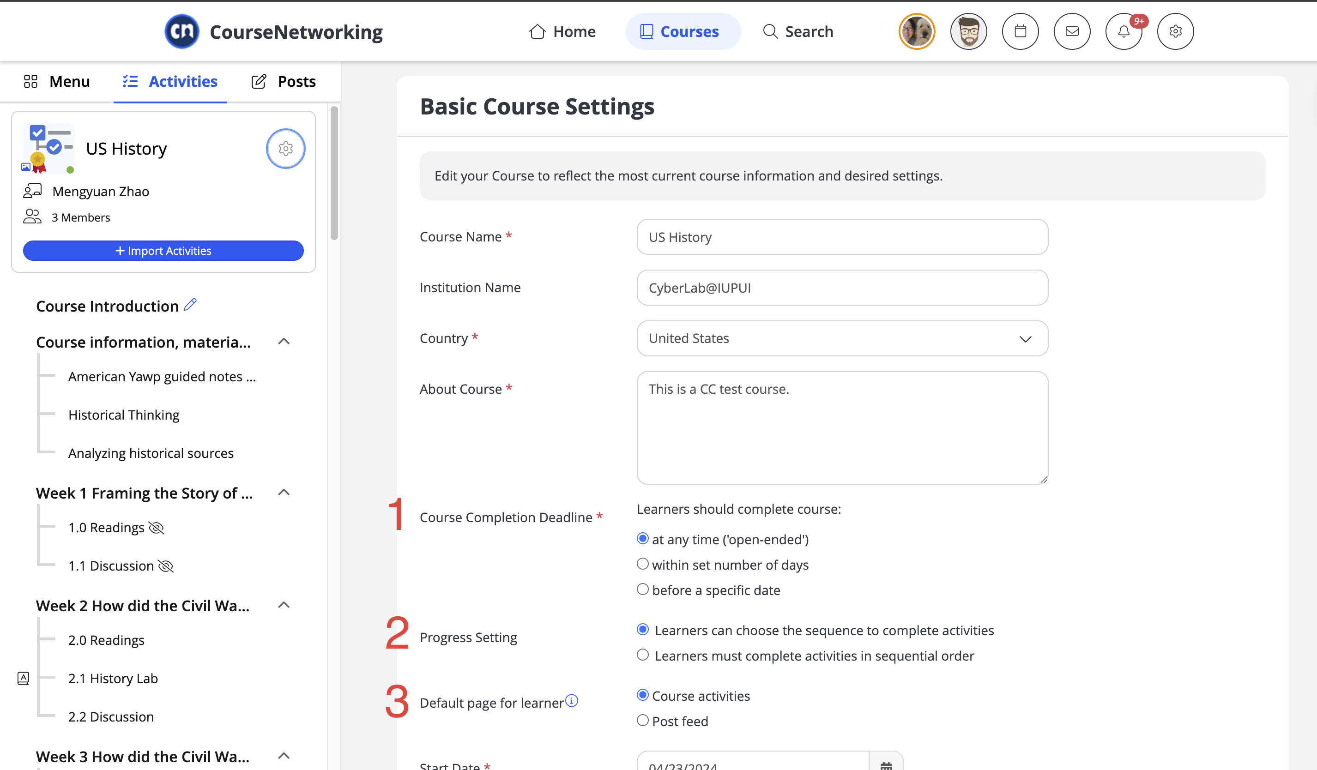Open the Country dropdown
The width and height of the screenshot is (1317, 770).
click(x=842, y=338)
